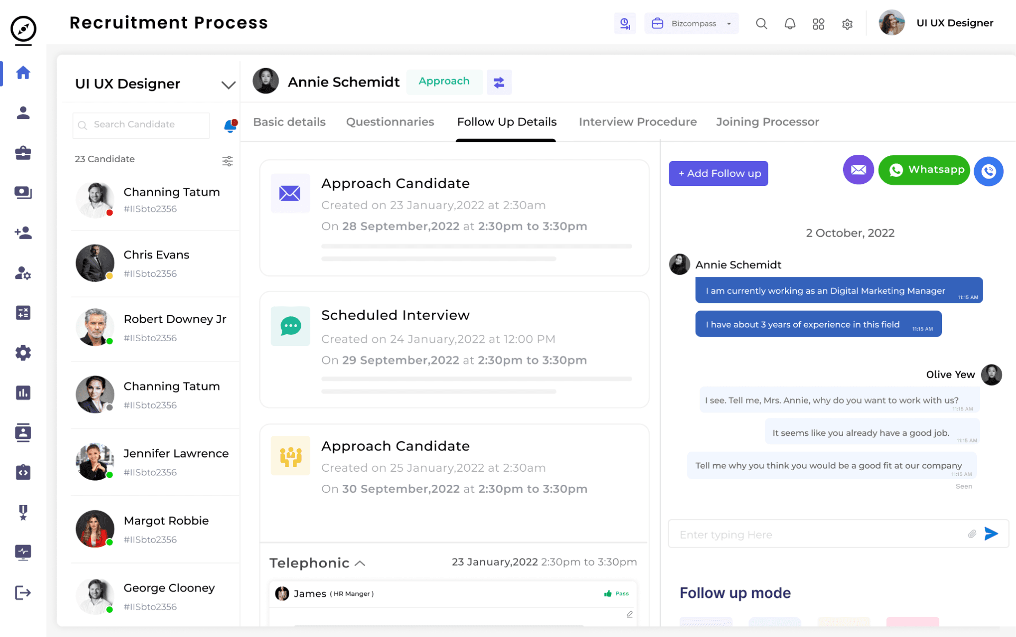Image resolution: width=1016 pixels, height=637 pixels.
Task: Collapse the Telephonic section chevron
Action: click(361, 563)
